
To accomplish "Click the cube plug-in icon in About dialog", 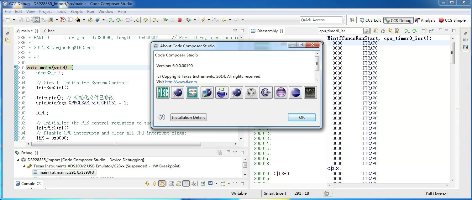I will click(x=251, y=92).
